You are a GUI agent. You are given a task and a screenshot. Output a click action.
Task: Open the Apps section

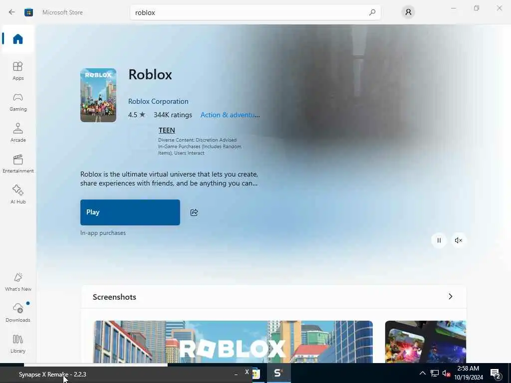(x=18, y=71)
